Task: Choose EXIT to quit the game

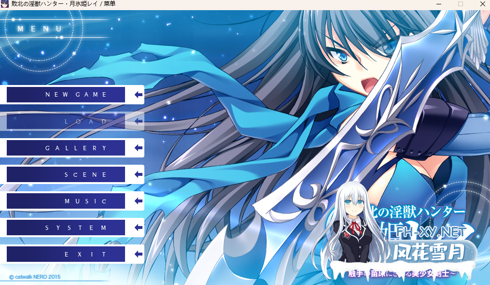Action: pyautogui.click(x=66, y=254)
